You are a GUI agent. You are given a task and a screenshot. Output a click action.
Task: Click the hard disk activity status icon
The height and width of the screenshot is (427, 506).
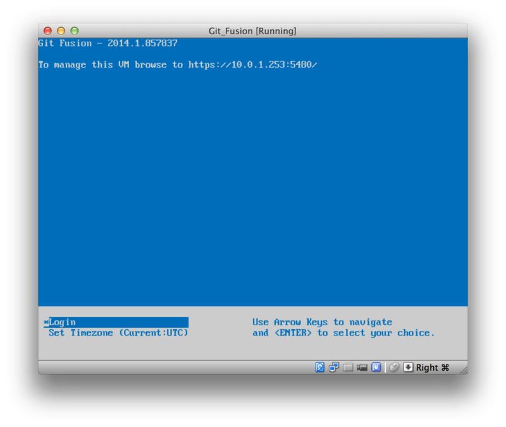[x=319, y=368]
